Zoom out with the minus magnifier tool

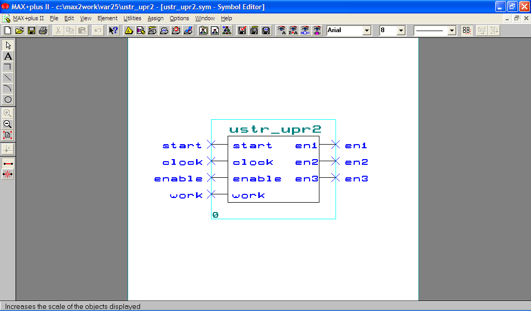[x=8, y=124]
